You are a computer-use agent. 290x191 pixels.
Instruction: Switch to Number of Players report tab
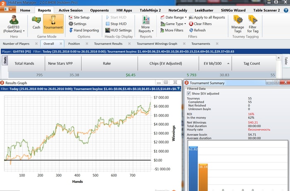16,44
